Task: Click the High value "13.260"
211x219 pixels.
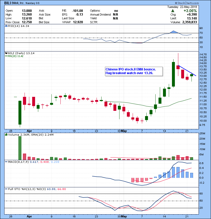Action: click(x=27, y=15)
